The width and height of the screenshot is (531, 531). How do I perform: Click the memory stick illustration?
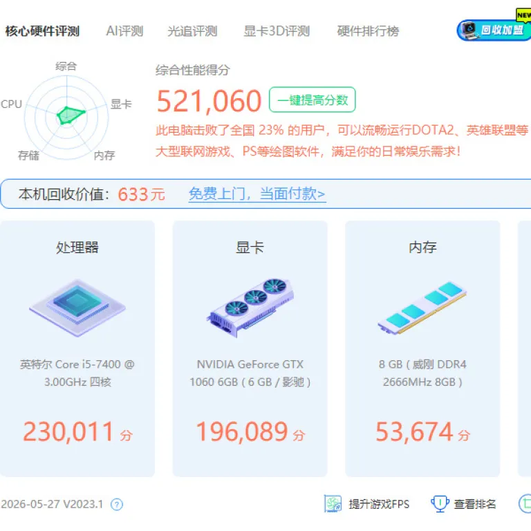422,308
